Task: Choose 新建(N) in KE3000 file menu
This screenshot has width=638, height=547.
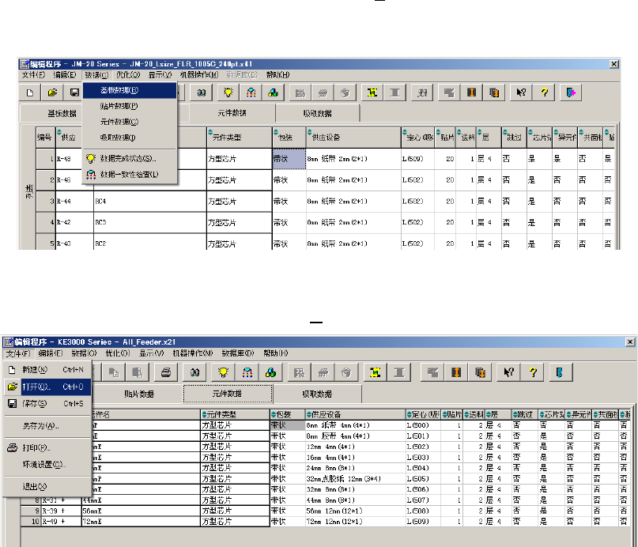Action: (x=47, y=370)
